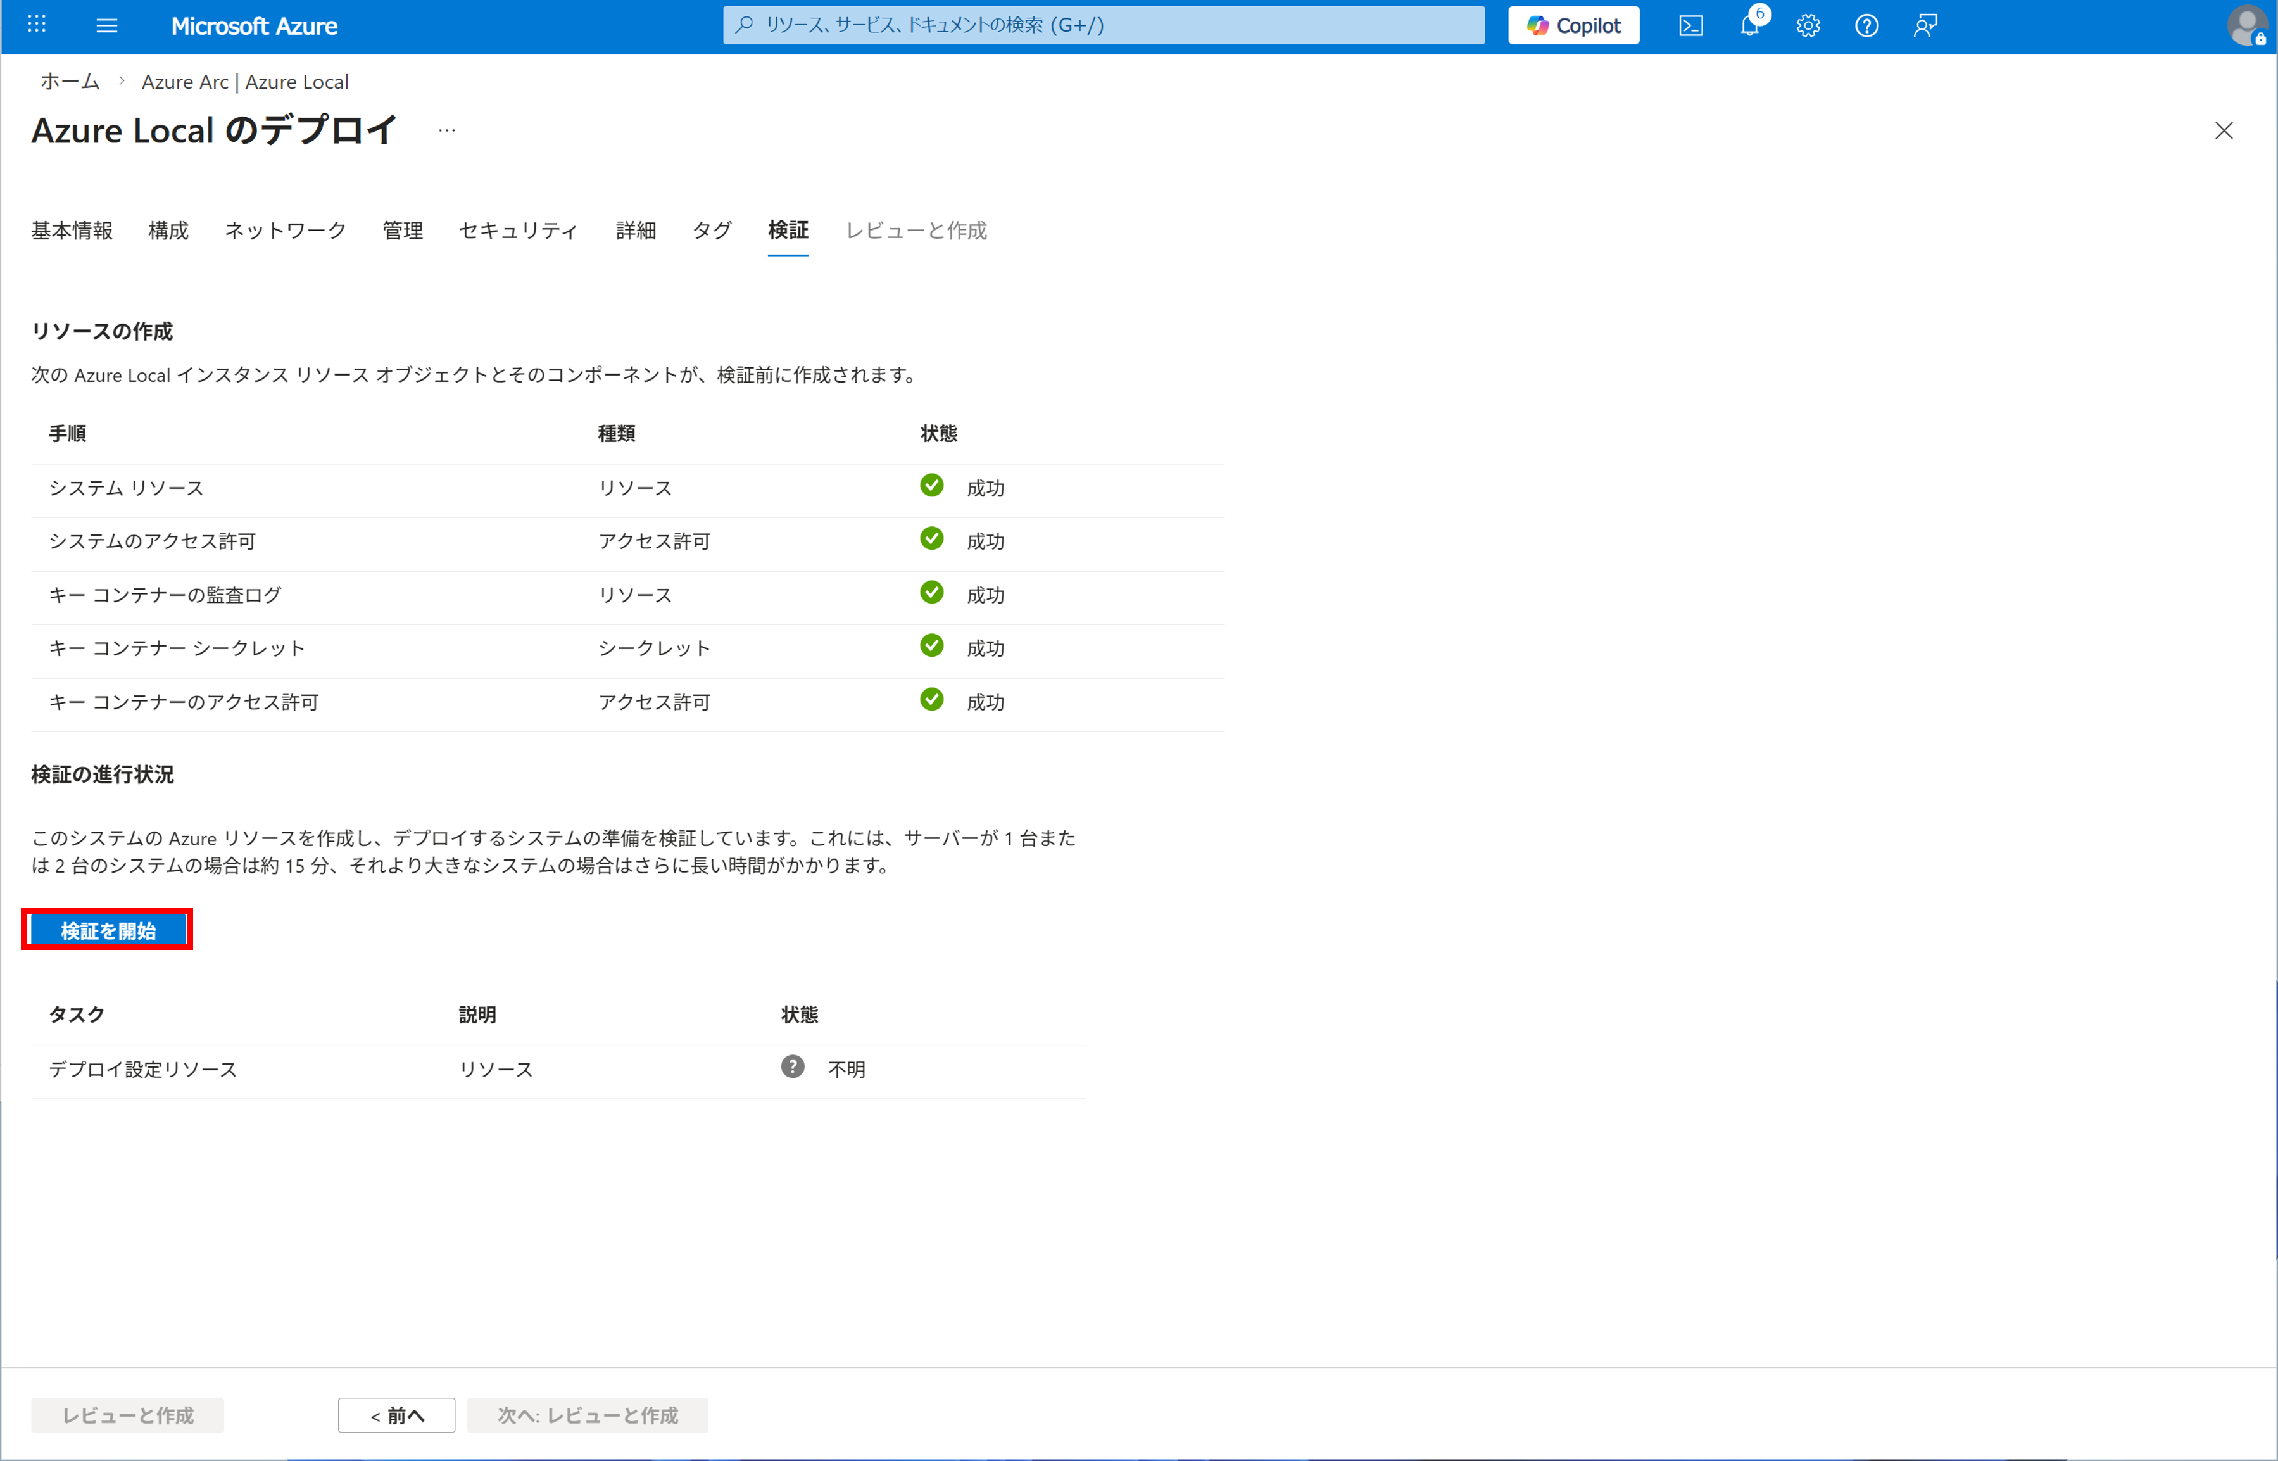Open the notifications bell
Screen dimensions: 2278x1461
(1750, 25)
